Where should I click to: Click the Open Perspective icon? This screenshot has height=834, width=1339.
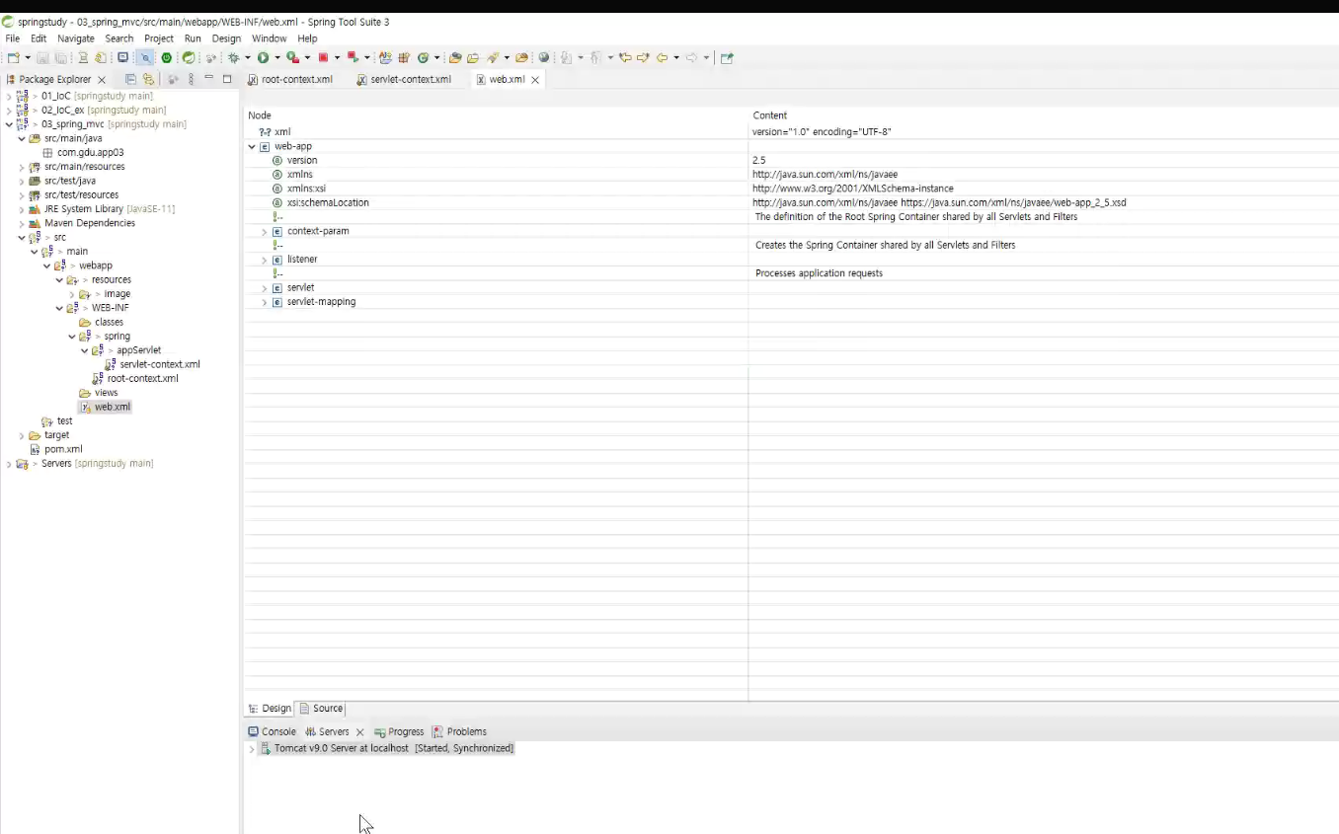(x=727, y=58)
